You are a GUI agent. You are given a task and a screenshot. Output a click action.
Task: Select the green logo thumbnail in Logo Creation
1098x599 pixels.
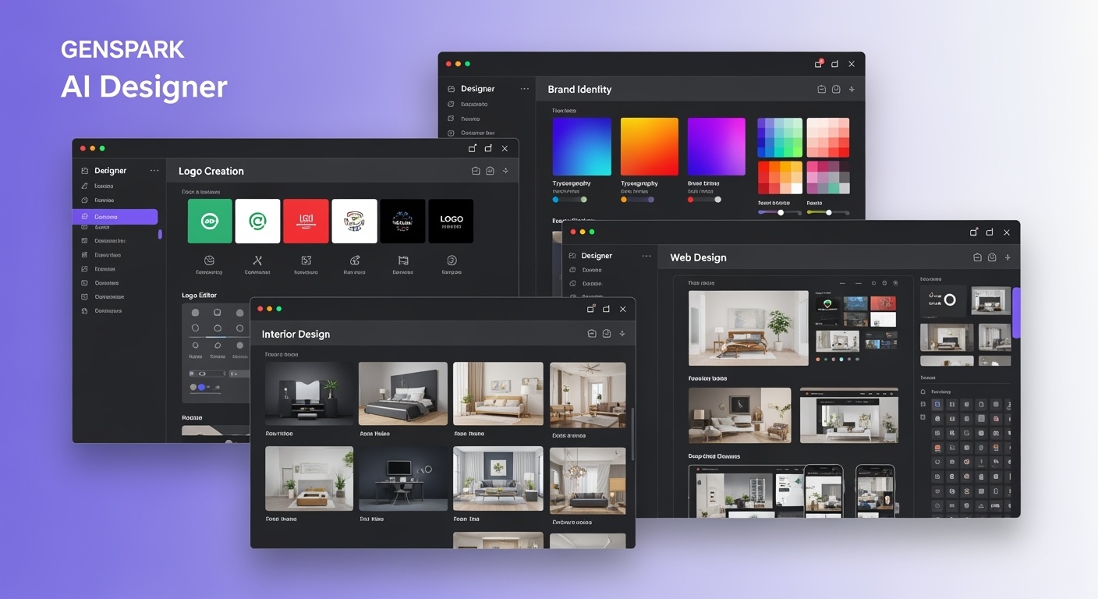pos(210,221)
